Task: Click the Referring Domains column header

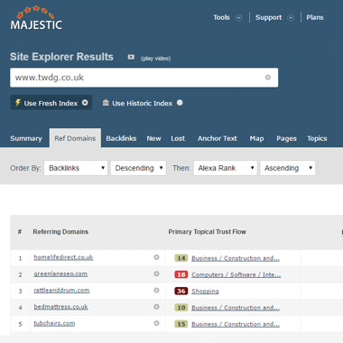Action: [60, 232]
